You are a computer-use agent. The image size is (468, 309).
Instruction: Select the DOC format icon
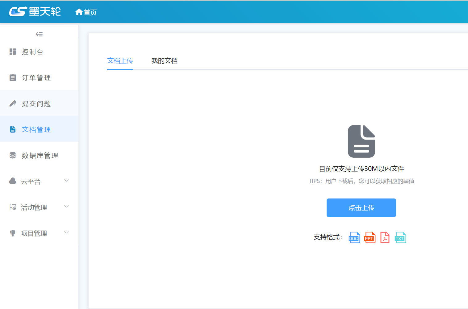(x=354, y=238)
